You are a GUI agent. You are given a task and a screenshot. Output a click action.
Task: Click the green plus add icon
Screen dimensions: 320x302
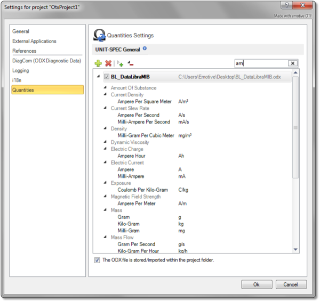coord(98,63)
